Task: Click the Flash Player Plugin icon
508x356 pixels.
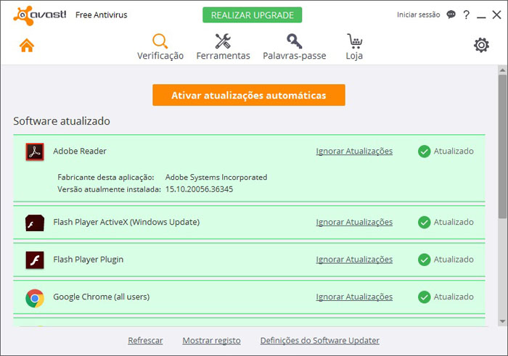Action: tap(35, 260)
